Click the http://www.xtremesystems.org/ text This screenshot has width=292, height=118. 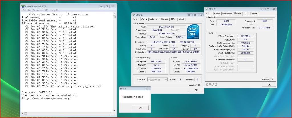tap(46, 98)
